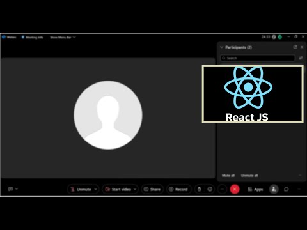Click the raise hand icon
The width and height of the screenshot is (307, 230).
coord(199,189)
